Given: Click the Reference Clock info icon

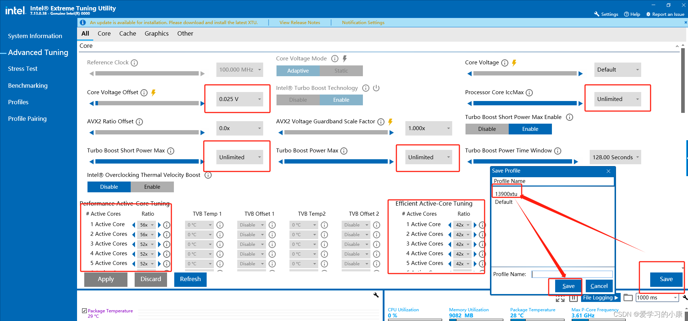Looking at the screenshot, I should click(134, 63).
